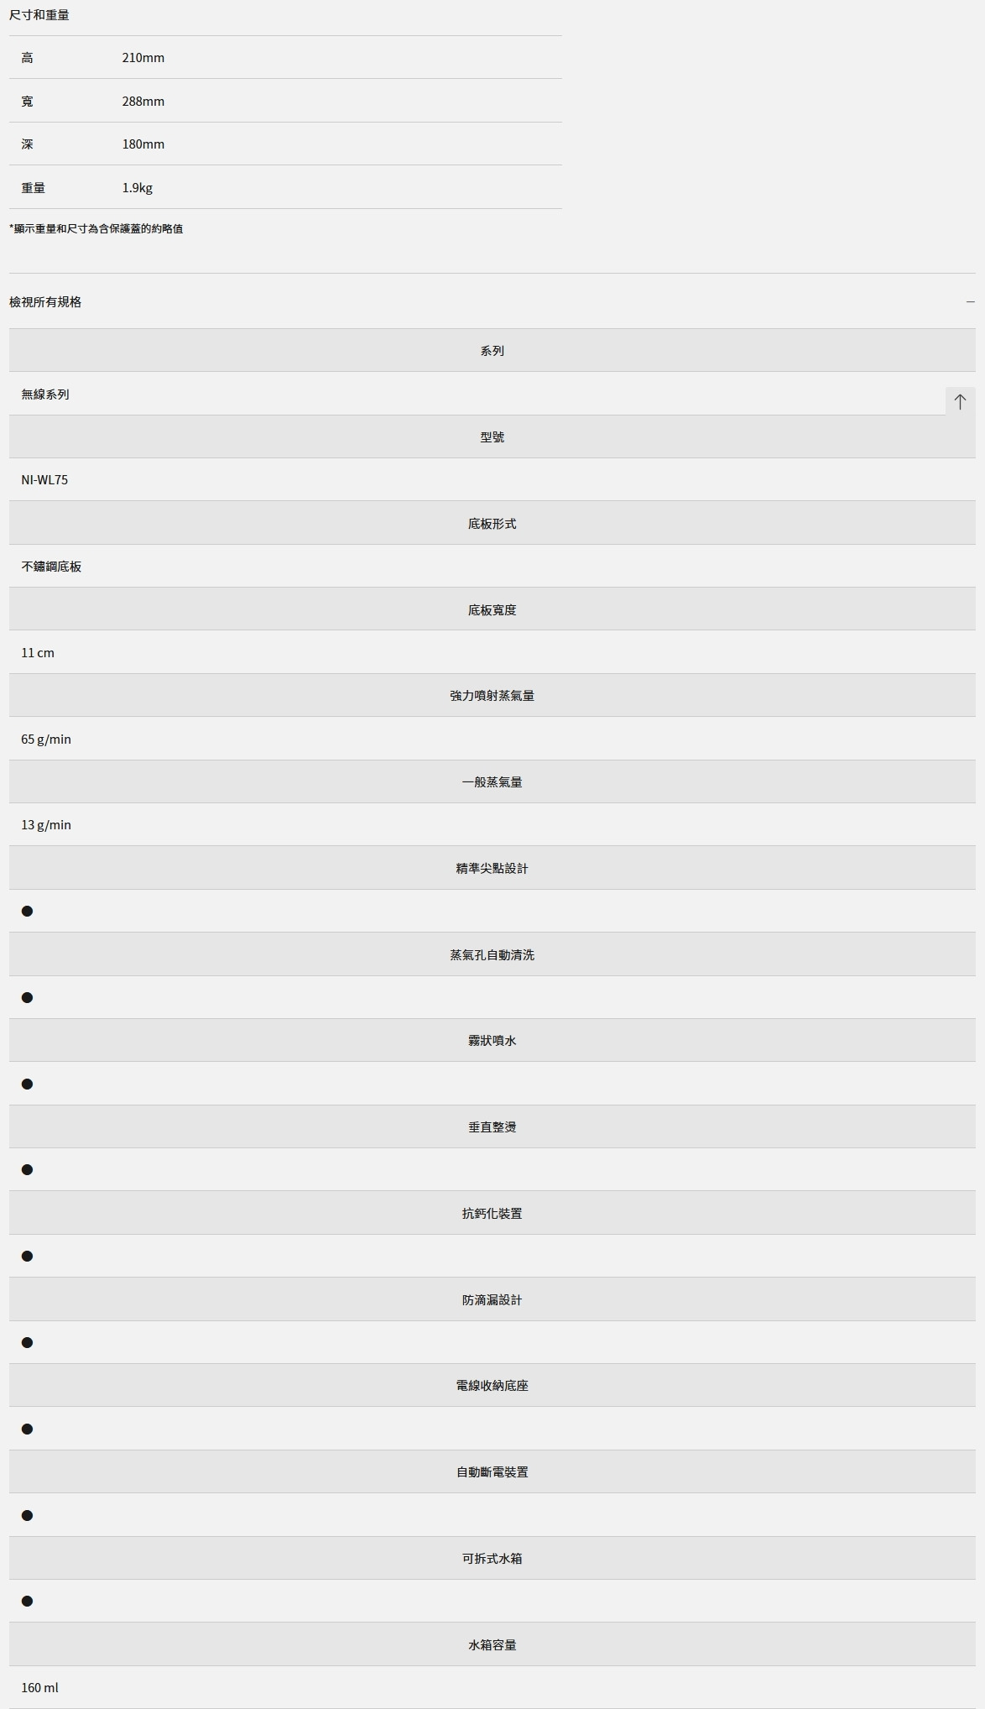Click the model number NI-WL75

coord(44,479)
